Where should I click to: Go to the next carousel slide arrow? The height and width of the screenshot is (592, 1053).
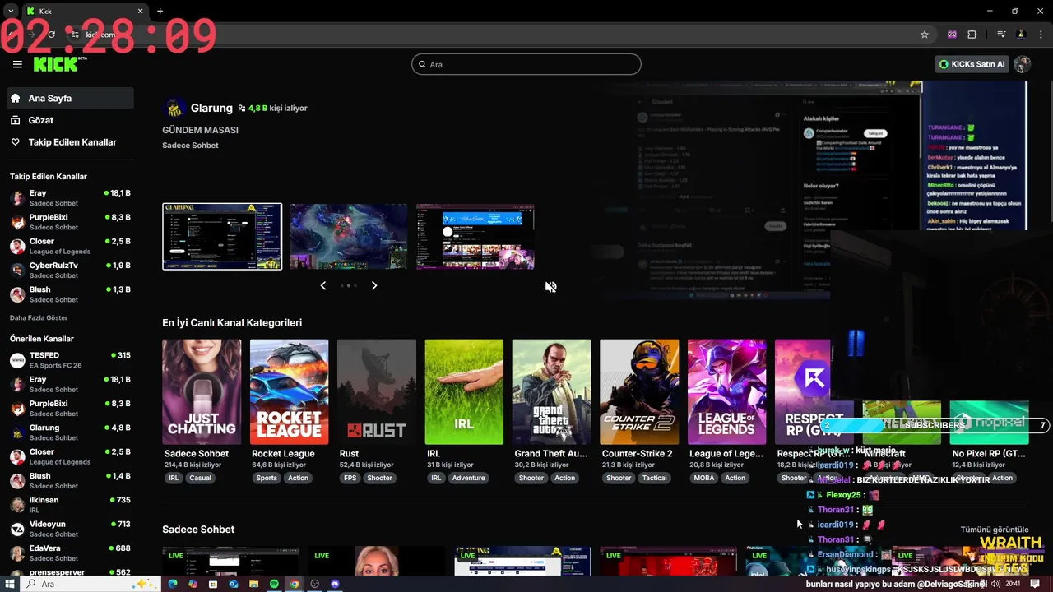click(x=374, y=285)
